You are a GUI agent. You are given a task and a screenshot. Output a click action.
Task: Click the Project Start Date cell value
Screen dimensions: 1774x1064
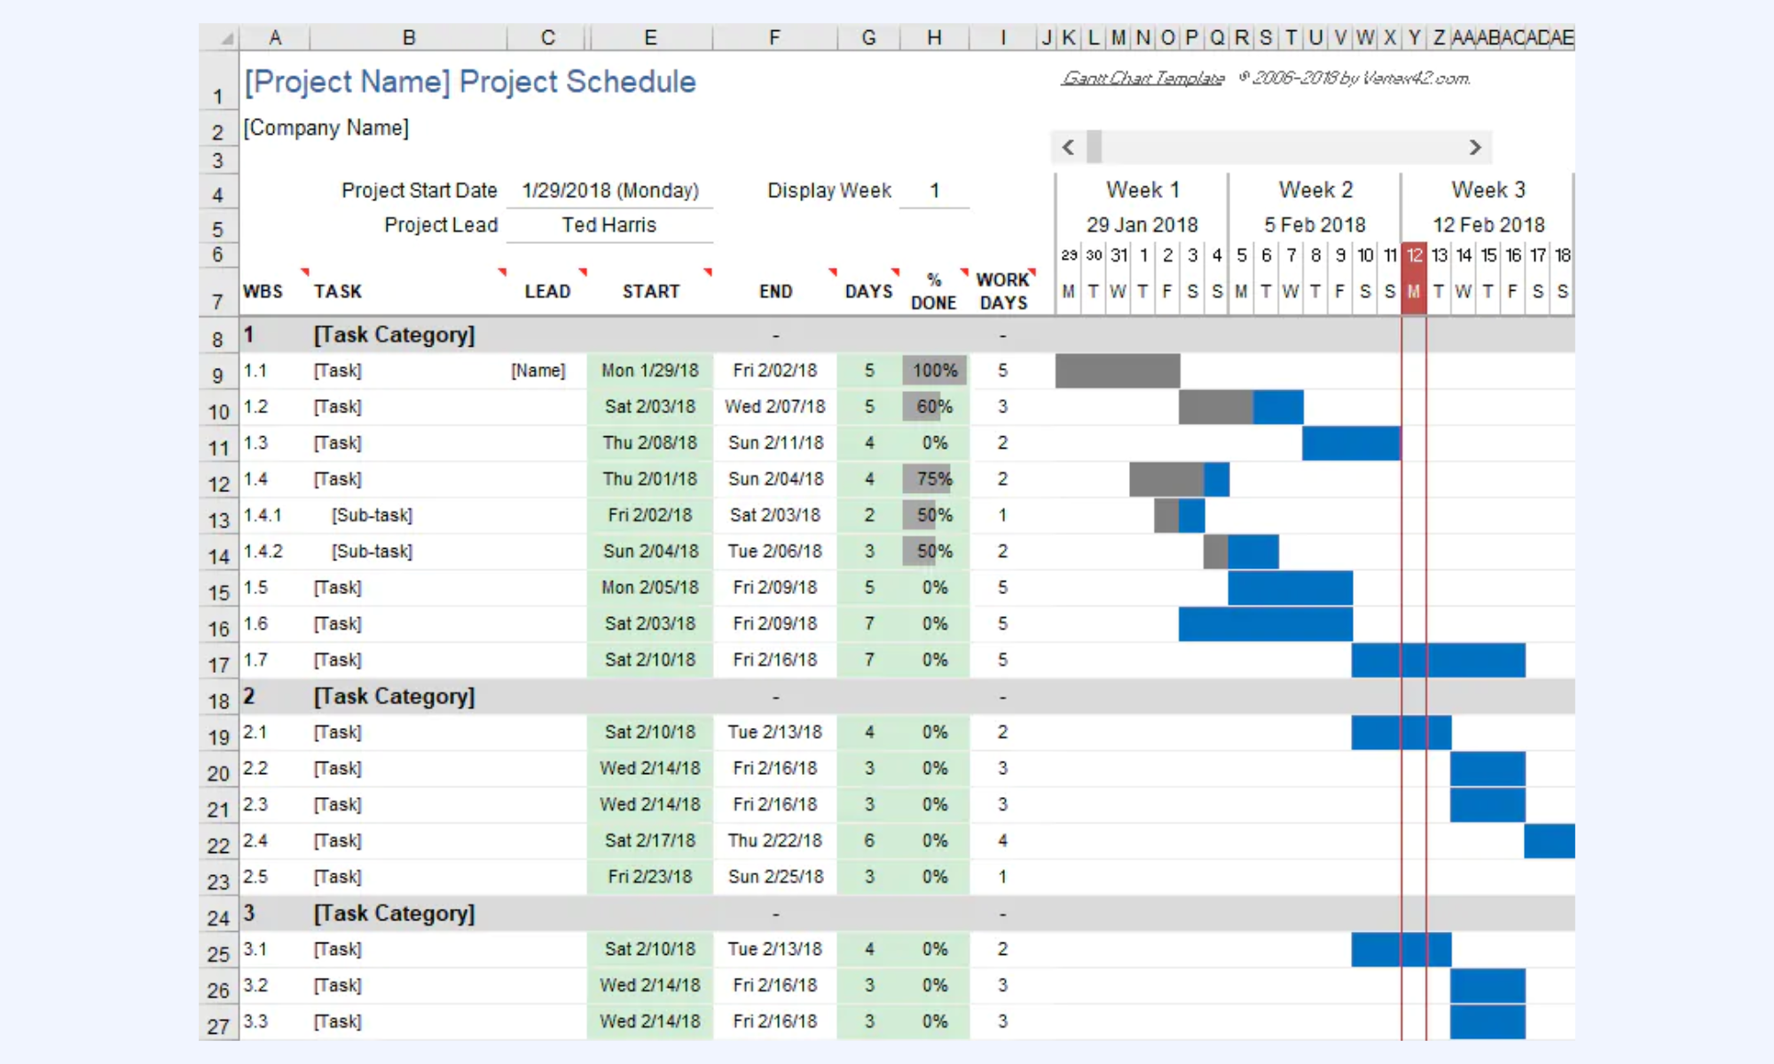click(610, 191)
